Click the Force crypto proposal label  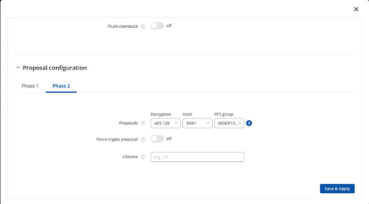pos(117,139)
